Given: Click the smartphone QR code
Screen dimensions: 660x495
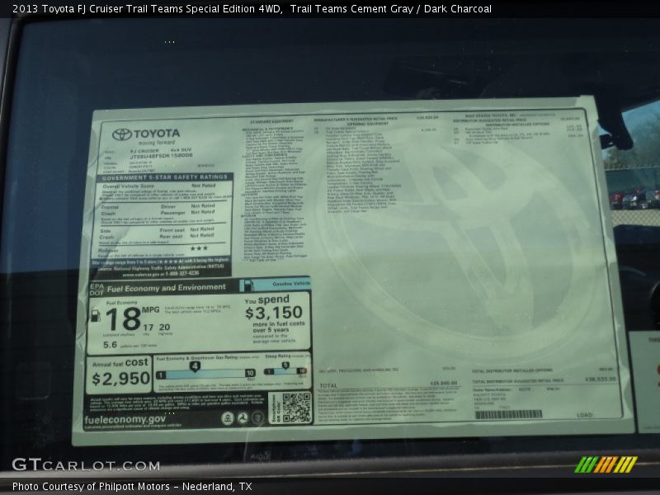Looking at the screenshot, I should pyautogui.click(x=295, y=408).
